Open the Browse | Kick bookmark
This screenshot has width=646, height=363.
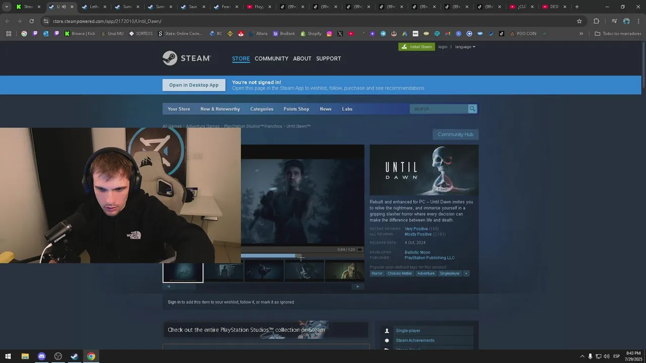(x=80, y=34)
